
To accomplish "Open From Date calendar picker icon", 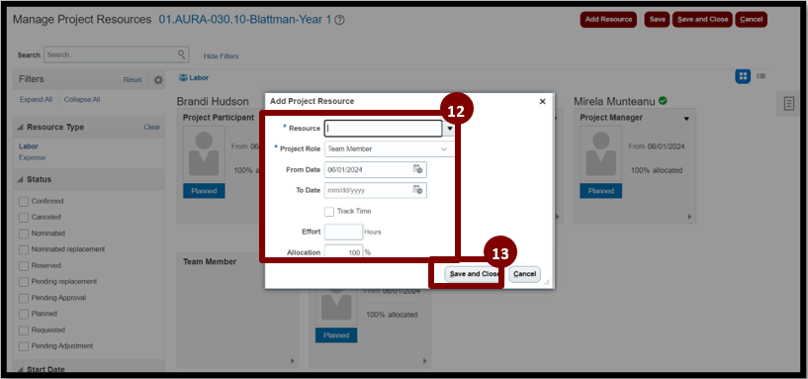I will (418, 169).
